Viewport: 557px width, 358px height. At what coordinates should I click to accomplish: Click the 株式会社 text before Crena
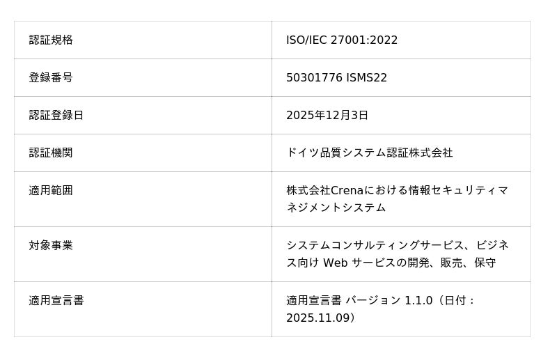click(x=308, y=190)
